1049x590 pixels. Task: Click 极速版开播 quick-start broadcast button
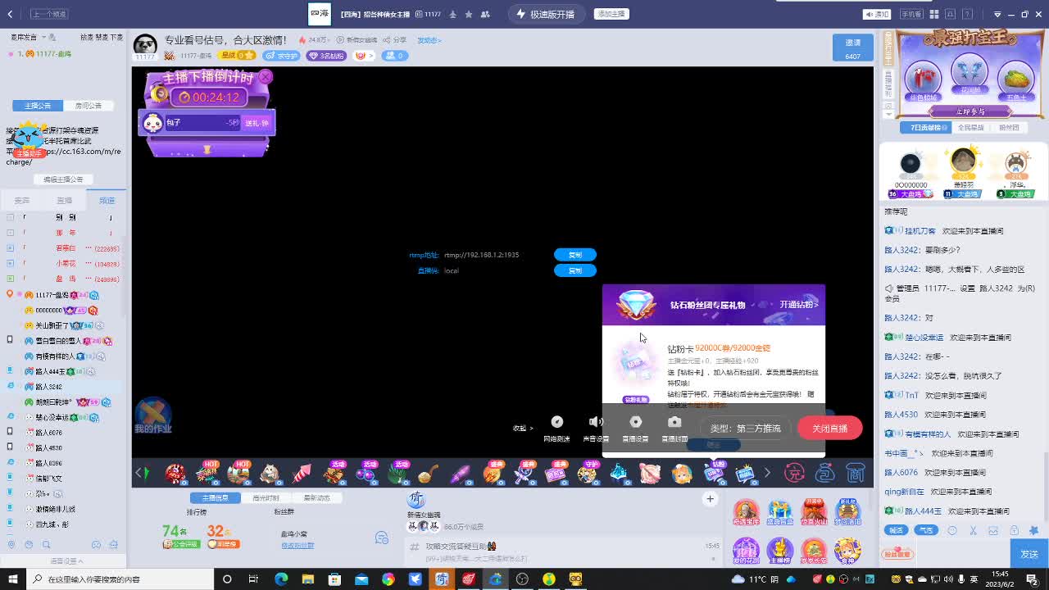pos(544,14)
